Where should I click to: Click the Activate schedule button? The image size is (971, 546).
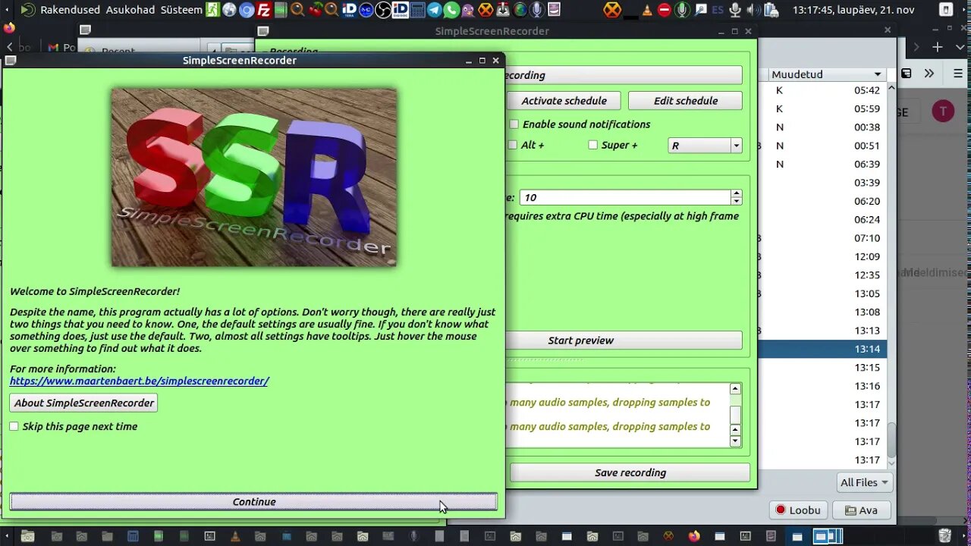pyautogui.click(x=564, y=101)
